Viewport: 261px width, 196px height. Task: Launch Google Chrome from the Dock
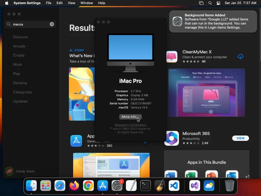[x=88, y=186]
